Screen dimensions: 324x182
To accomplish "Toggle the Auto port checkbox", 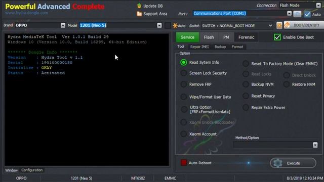I will pyautogui.click(x=307, y=14).
